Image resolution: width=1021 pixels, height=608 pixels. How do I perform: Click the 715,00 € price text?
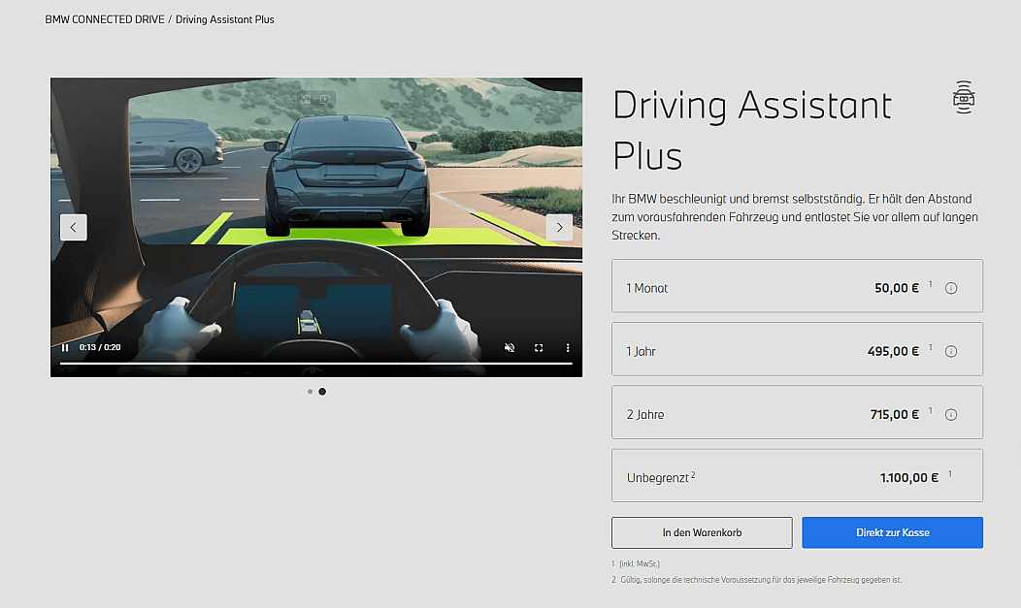tap(894, 414)
